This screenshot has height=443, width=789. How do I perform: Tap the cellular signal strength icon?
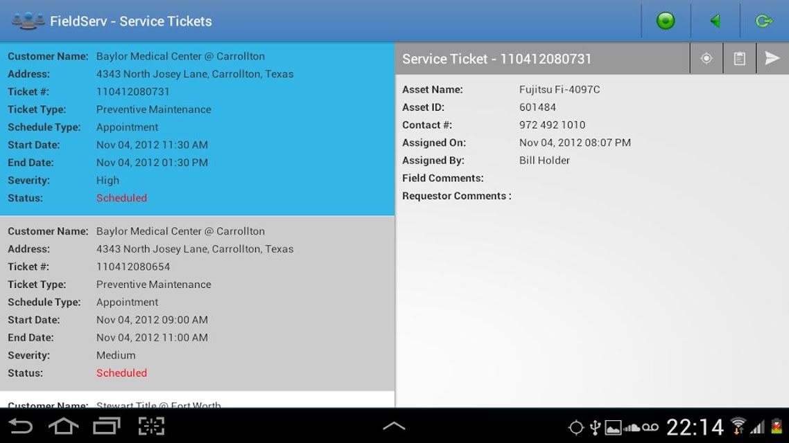[x=757, y=427]
